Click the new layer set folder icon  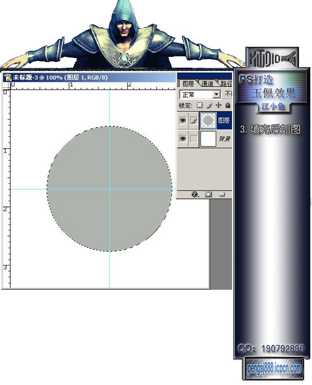coord(222,194)
